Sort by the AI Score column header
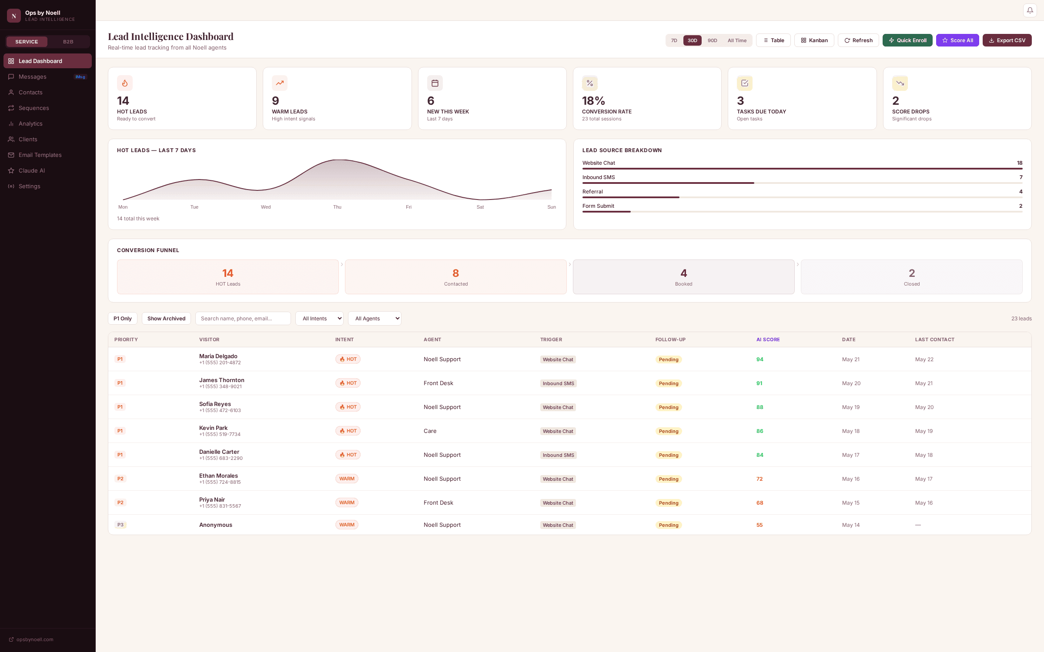 [x=768, y=339]
